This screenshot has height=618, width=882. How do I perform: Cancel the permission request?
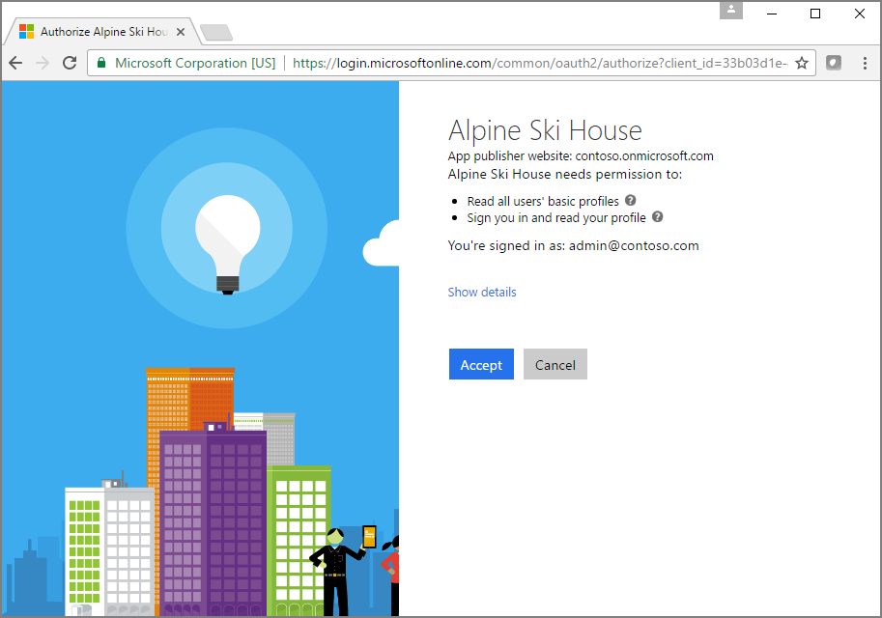tap(555, 364)
